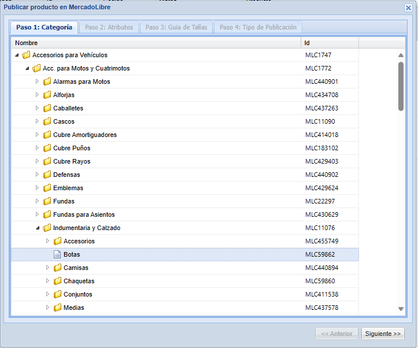Click the id MLC11090
The width and height of the screenshot is (418, 348).
pyautogui.click(x=320, y=121)
